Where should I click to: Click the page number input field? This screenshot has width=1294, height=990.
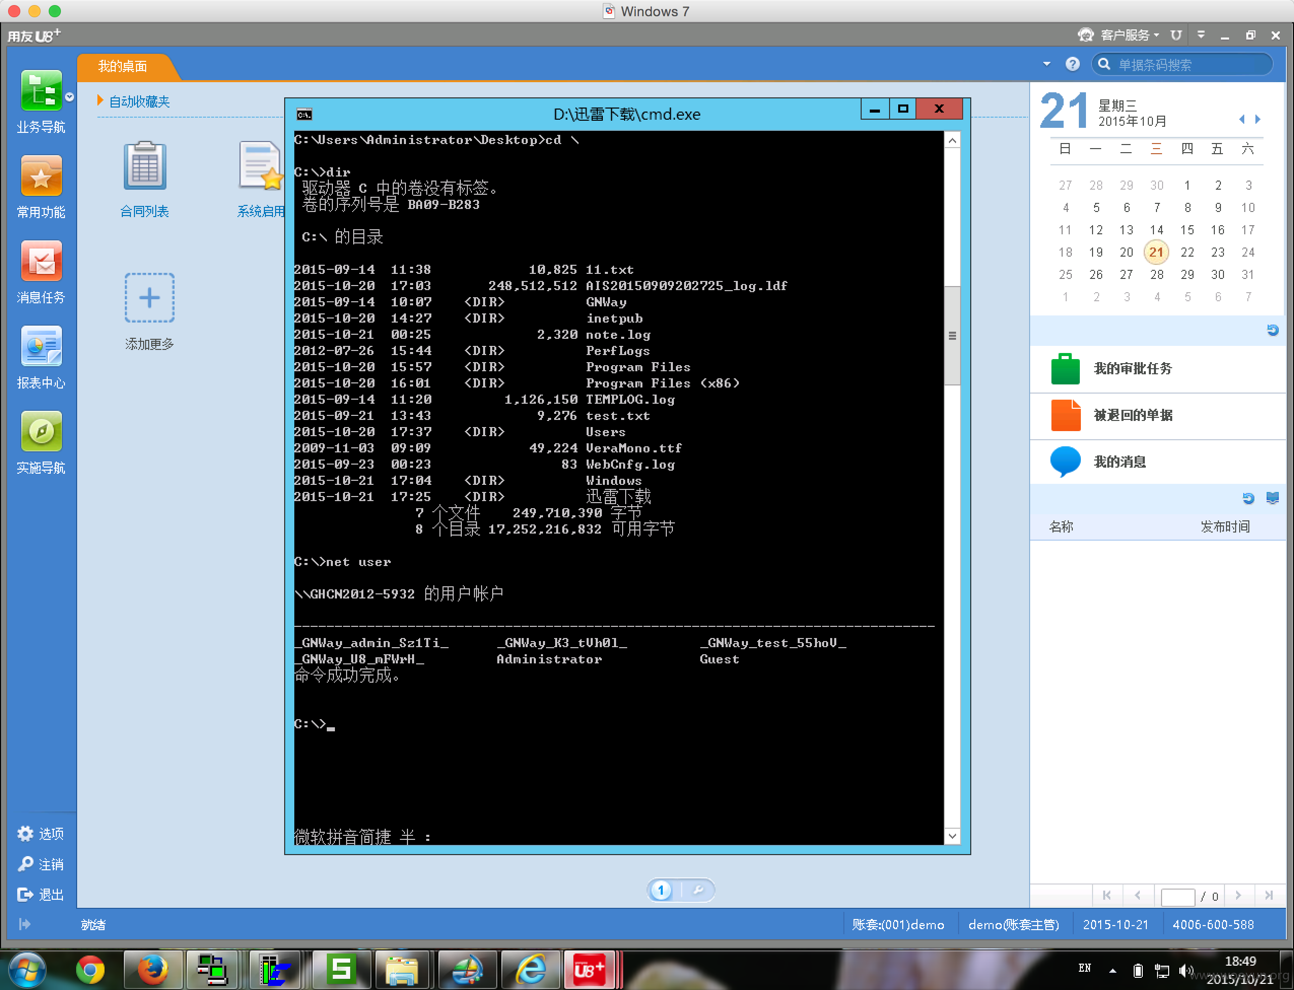click(x=1177, y=896)
